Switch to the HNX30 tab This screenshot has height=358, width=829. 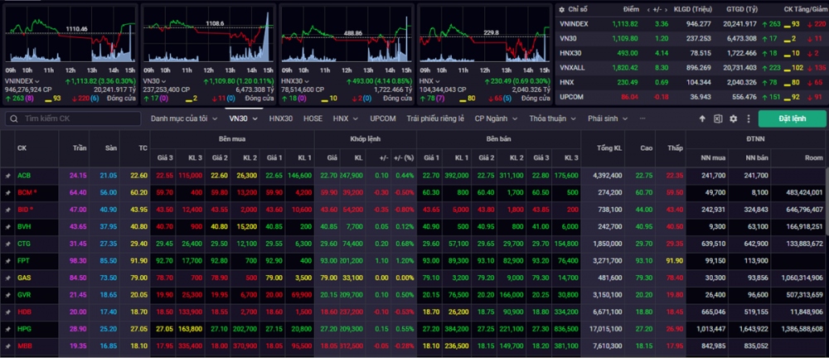tap(280, 119)
